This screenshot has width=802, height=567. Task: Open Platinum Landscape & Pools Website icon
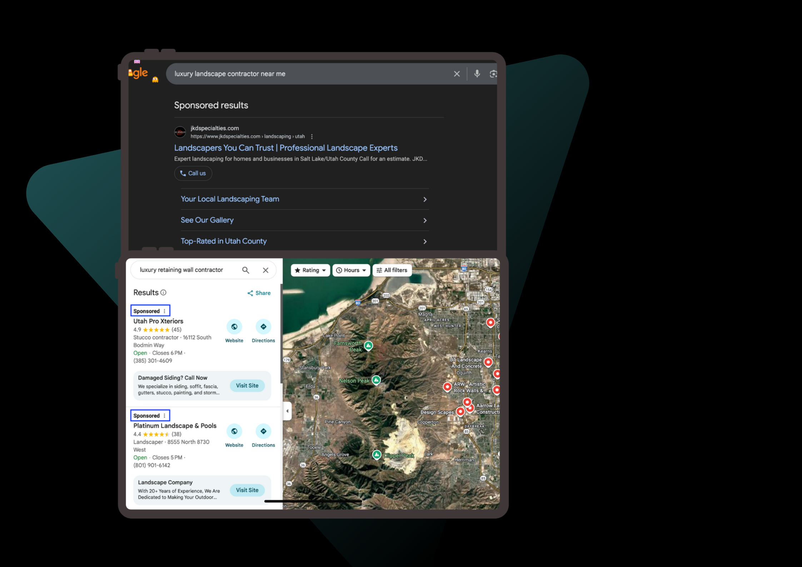click(234, 431)
